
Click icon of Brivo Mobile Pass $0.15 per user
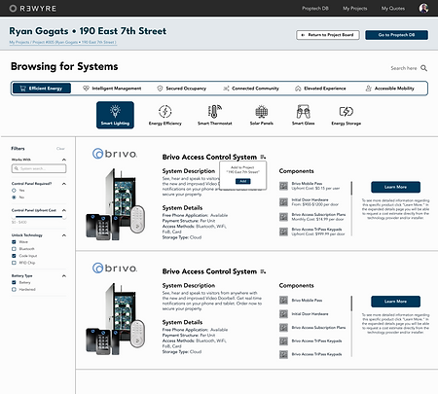(x=283, y=186)
